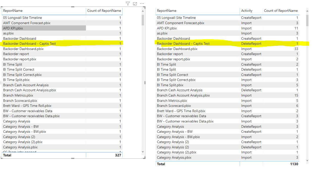The image size is (315, 172).
Task: Click count 33 in Backorder Dashboard.pbix row
Action: (x=296, y=49)
